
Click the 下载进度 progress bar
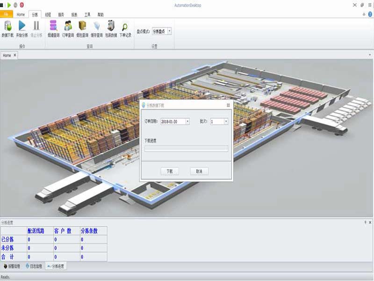click(186, 149)
